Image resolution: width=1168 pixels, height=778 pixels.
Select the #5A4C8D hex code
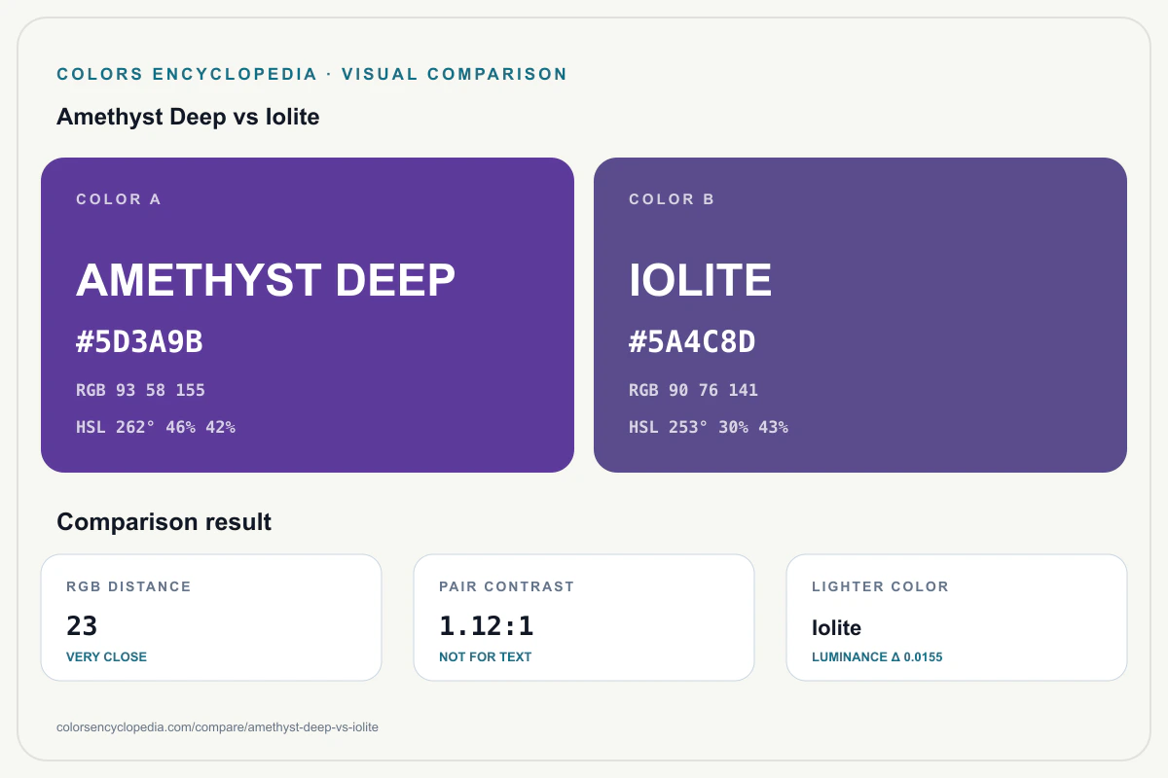pyautogui.click(x=692, y=342)
